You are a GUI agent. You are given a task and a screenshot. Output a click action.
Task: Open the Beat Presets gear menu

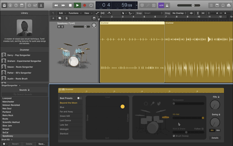click(x=79, y=98)
